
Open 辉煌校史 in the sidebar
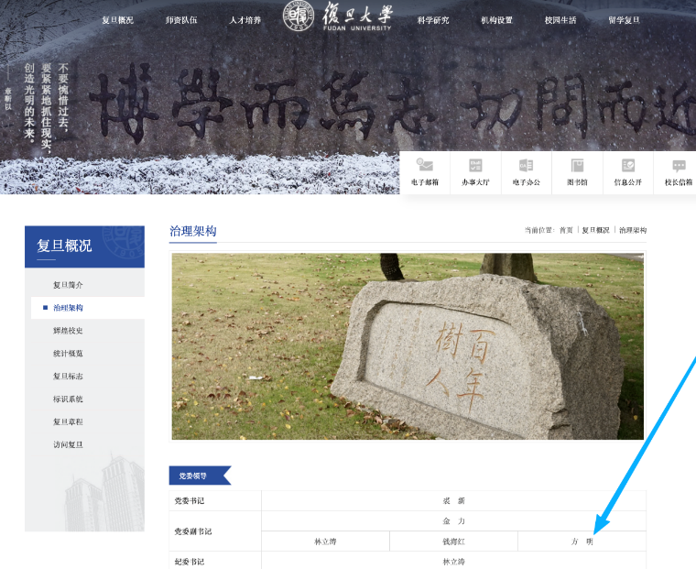click(x=69, y=331)
